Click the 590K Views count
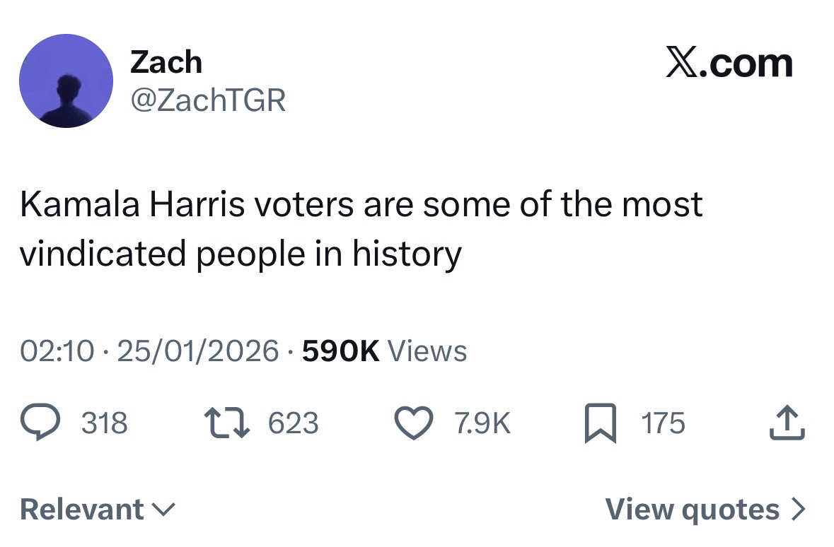This screenshot has width=834, height=547. click(384, 351)
